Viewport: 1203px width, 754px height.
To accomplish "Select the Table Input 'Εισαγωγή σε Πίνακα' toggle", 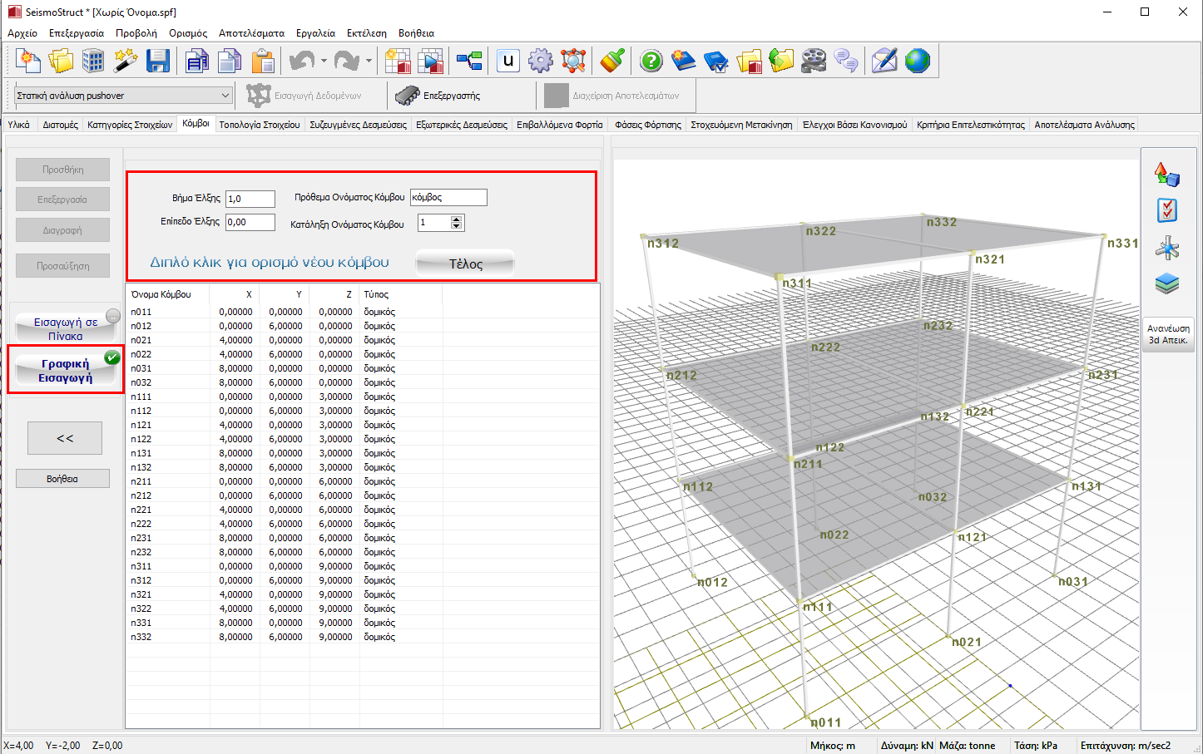I will click(66, 328).
